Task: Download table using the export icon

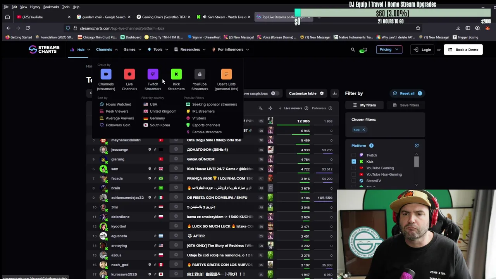Action: 334,93
